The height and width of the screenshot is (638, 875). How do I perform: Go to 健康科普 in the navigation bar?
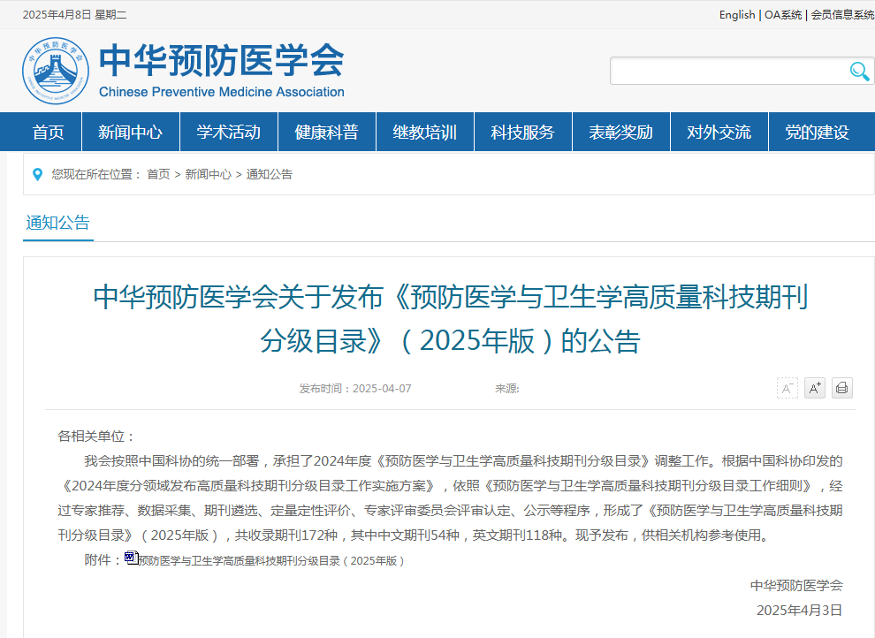click(326, 133)
